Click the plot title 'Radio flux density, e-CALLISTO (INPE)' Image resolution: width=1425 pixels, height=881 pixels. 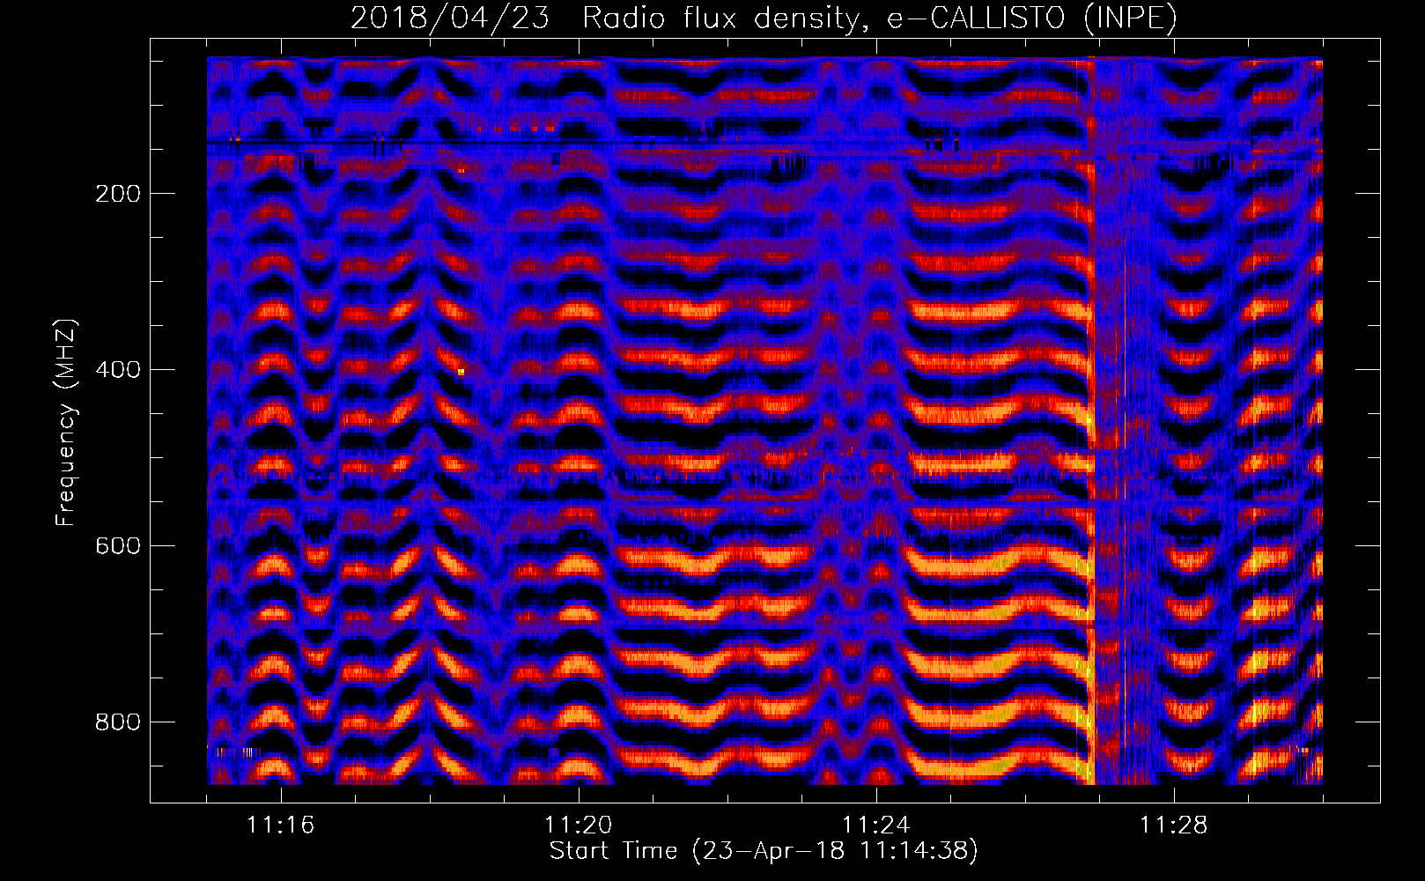[880, 19]
